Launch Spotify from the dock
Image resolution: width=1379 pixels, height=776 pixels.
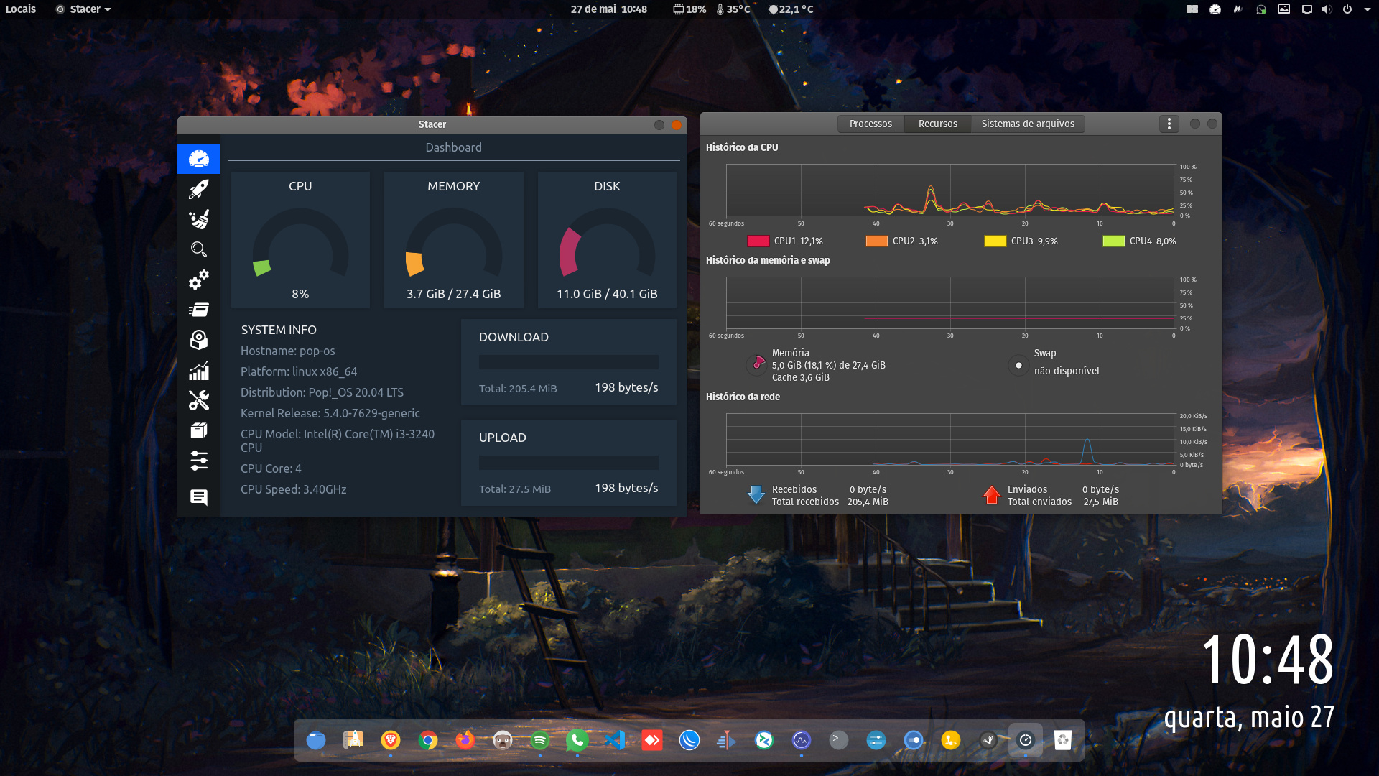539,739
